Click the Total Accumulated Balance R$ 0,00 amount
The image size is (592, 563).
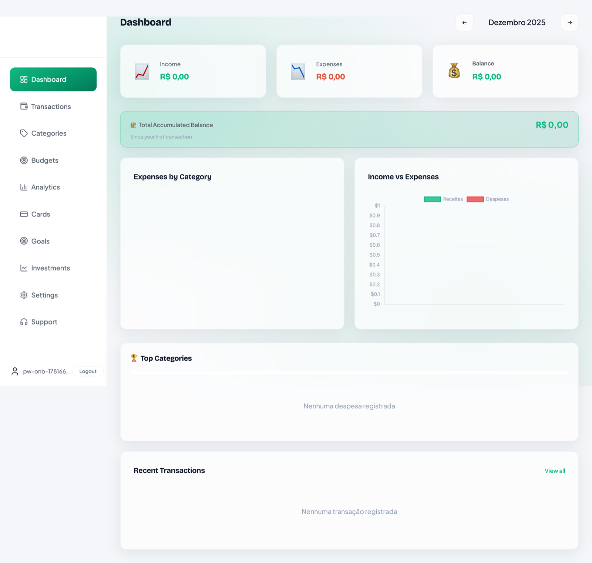(552, 125)
